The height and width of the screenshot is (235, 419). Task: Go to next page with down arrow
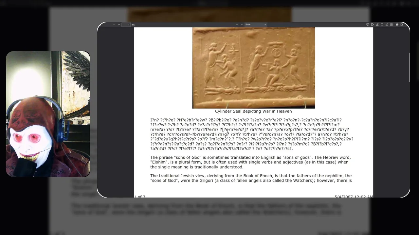point(119,24)
